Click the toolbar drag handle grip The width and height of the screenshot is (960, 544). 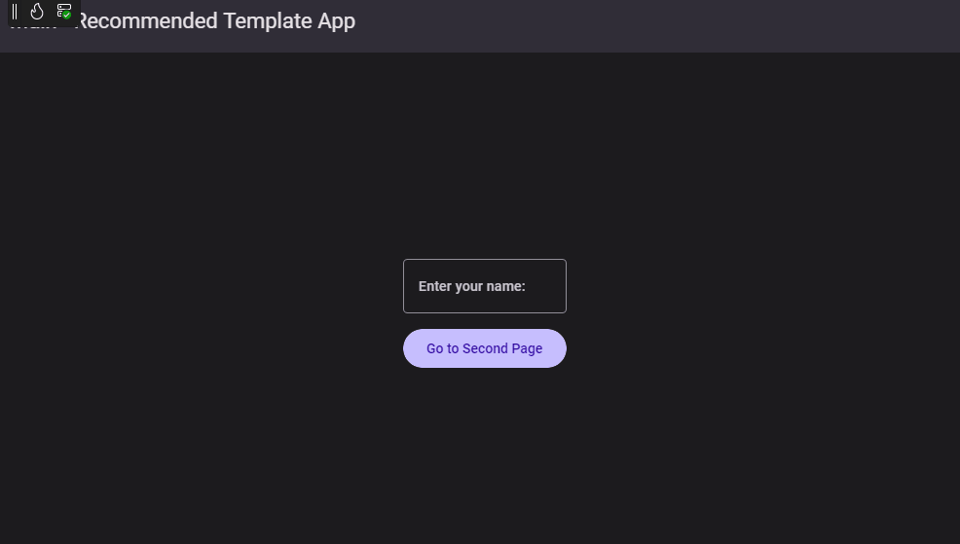pyautogui.click(x=15, y=12)
